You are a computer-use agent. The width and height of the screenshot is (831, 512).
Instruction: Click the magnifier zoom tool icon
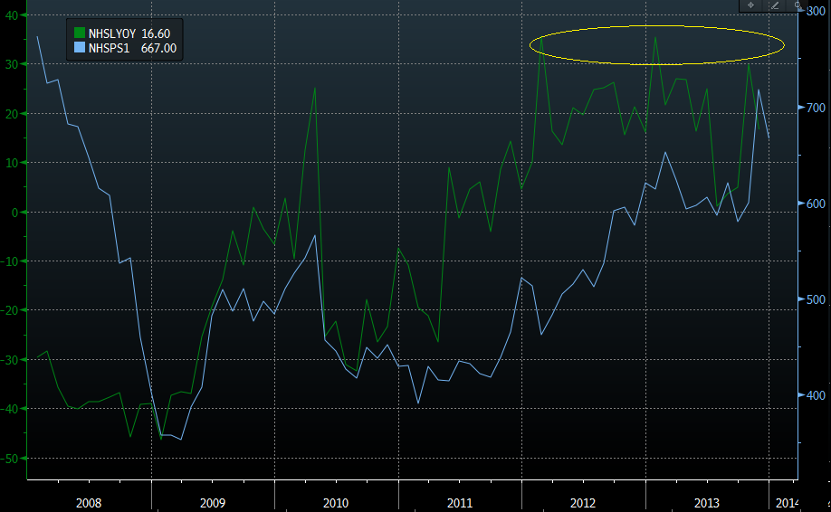[798, 5]
